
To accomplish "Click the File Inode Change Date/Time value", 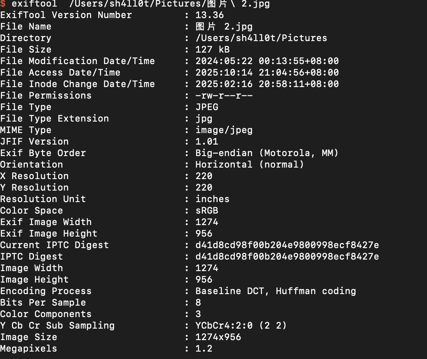I will [267, 84].
